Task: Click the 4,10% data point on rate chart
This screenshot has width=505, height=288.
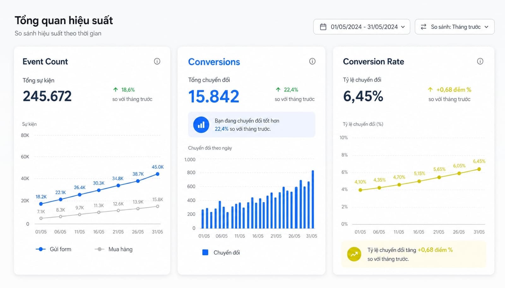Action: [x=360, y=190]
